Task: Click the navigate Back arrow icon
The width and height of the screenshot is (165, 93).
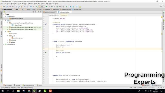Action: tap(31, 6)
